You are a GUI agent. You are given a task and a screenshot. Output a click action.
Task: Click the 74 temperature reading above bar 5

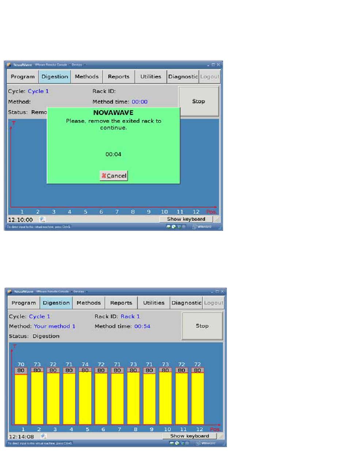[x=85, y=364]
